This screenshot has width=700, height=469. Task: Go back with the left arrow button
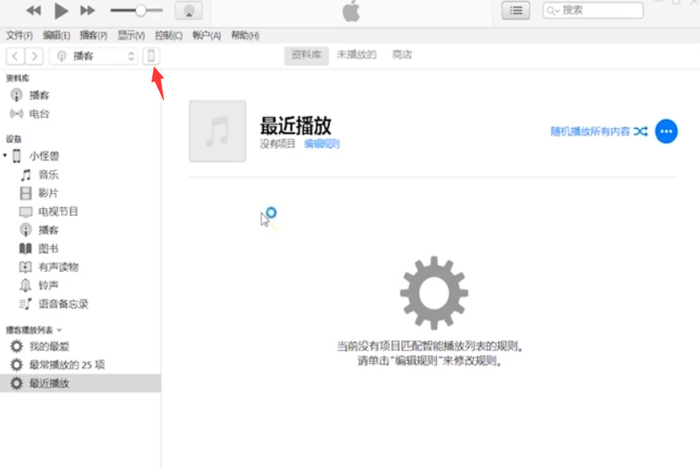[15, 56]
